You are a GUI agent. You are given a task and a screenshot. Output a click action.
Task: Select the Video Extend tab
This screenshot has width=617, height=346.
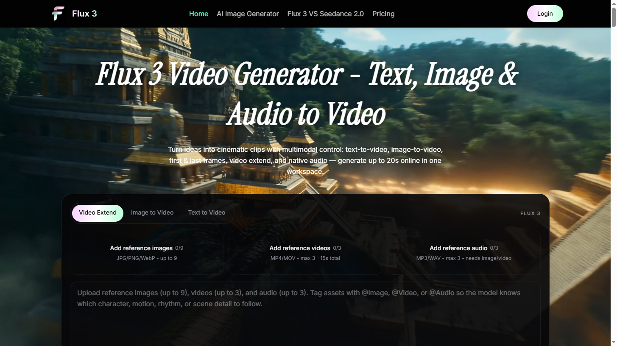pos(98,213)
